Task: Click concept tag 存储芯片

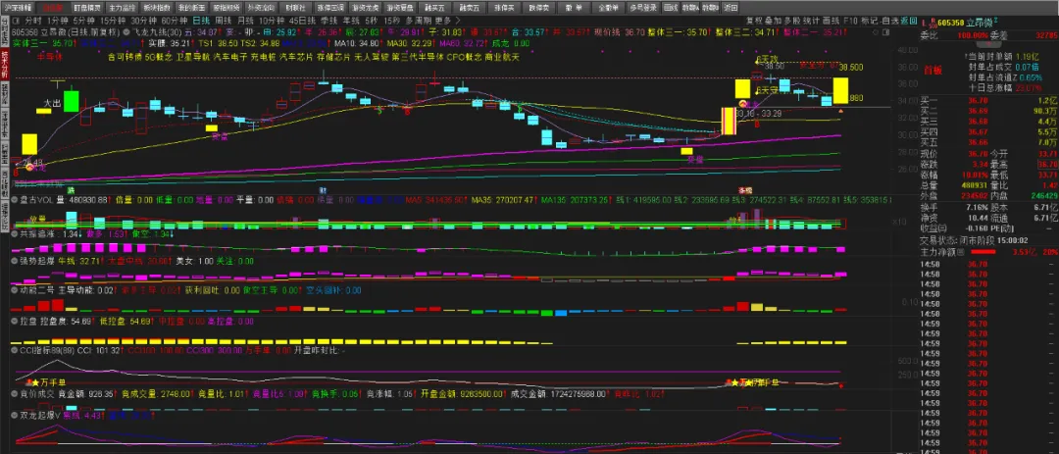Action: click(333, 58)
